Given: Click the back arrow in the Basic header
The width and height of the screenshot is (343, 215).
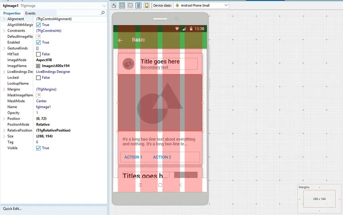Looking at the screenshot, I should pyautogui.click(x=120, y=40).
